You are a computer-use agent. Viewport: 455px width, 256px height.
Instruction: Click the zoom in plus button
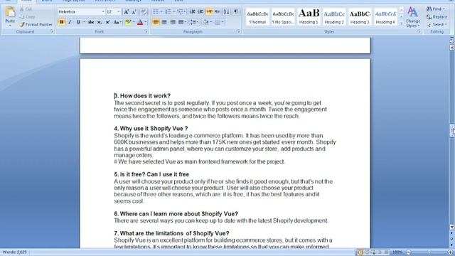(x=450, y=252)
